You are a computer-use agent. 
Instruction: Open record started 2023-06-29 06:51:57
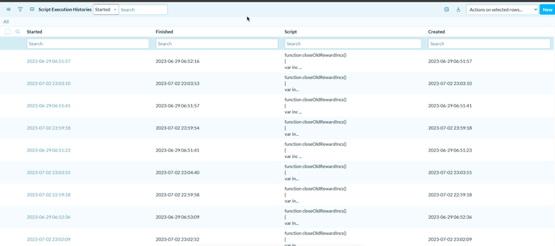tap(48, 61)
